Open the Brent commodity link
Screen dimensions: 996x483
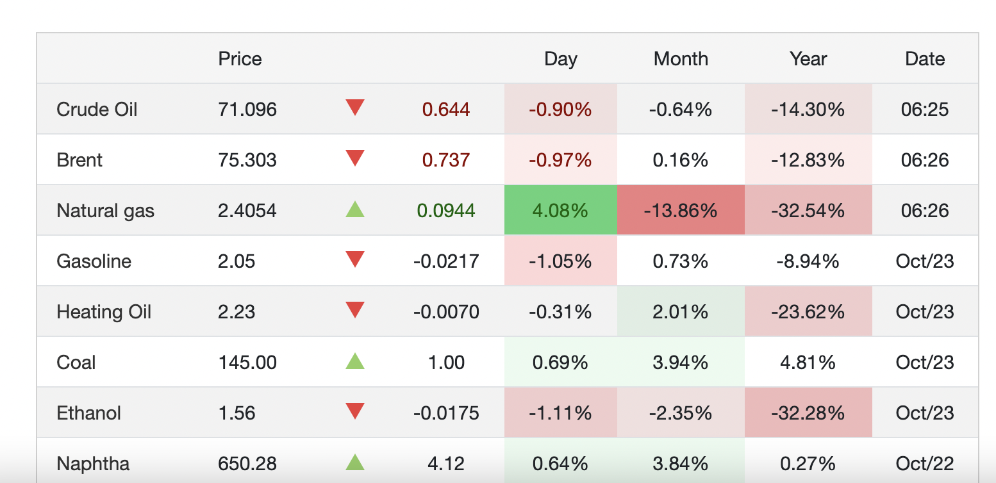pos(79,160)
